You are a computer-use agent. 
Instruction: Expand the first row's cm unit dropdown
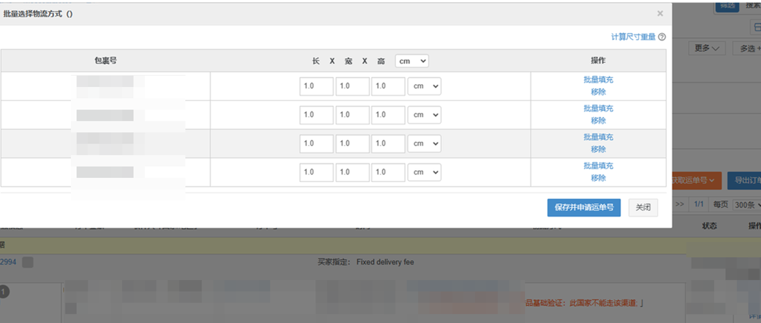click(424, 86)
